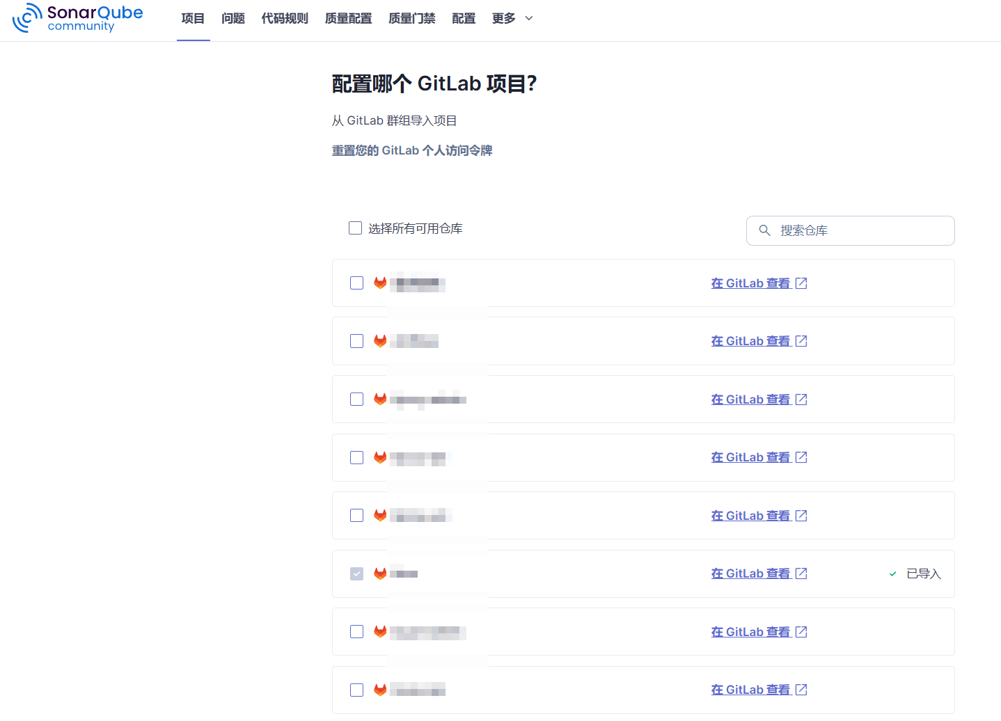Toggle the fourth repository's checkbox
Image resolution: width=1001 pixels, height=721 pixels.
(x=356, y=457)
